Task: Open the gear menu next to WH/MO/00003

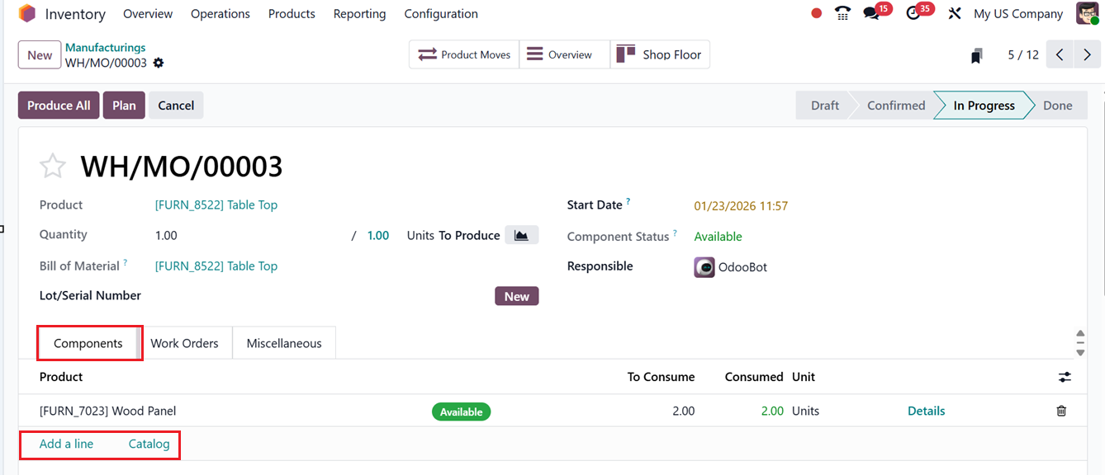Action: coord(158,61)
